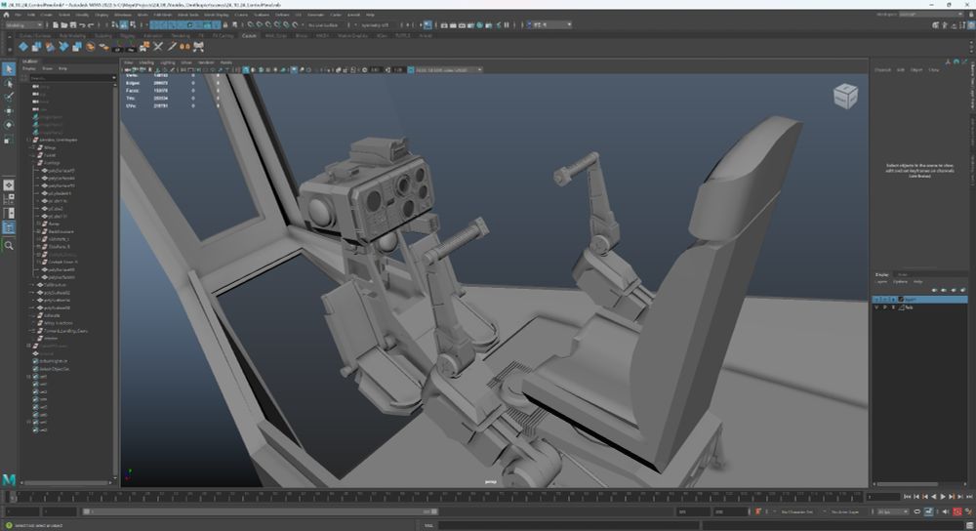Toggle visibility V of the selected layer
Screen dimensions: 976x531
tap(877, 300)
